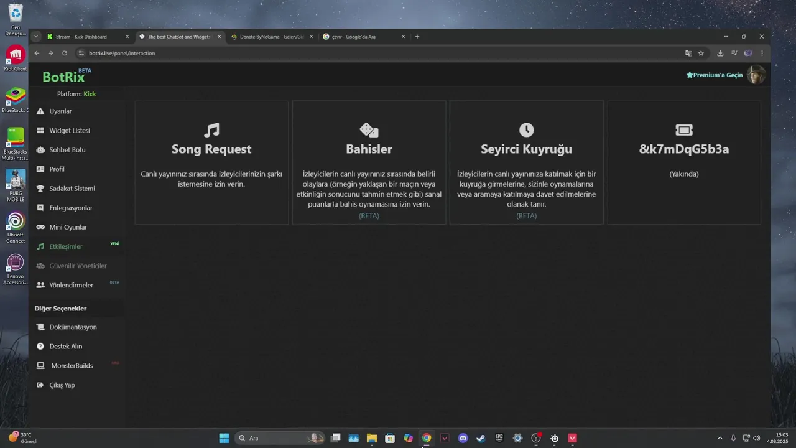Open the weather widget showing 30°C
Screen dimensions: 796x448
[x=23, y=438]
